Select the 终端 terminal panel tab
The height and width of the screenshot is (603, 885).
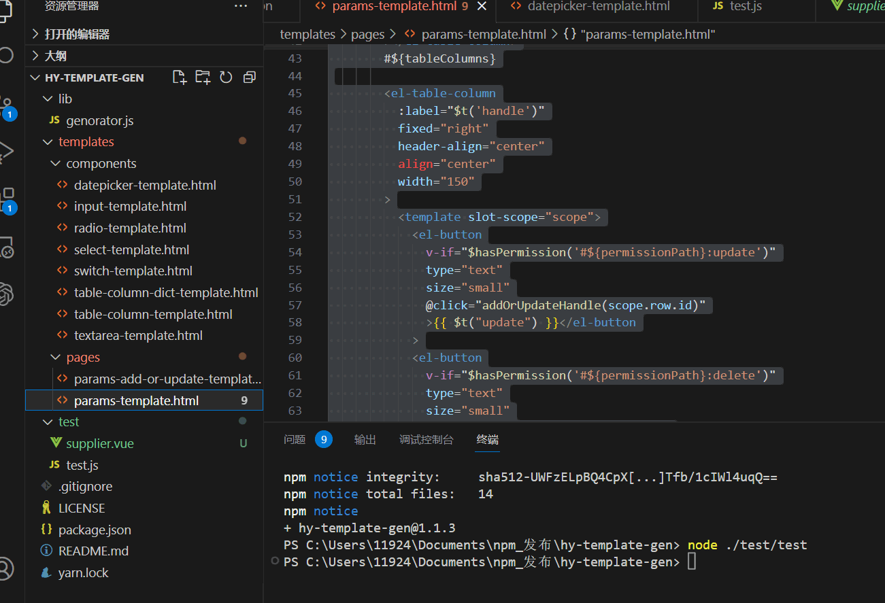pyautogui.click(x=488, y=440)
